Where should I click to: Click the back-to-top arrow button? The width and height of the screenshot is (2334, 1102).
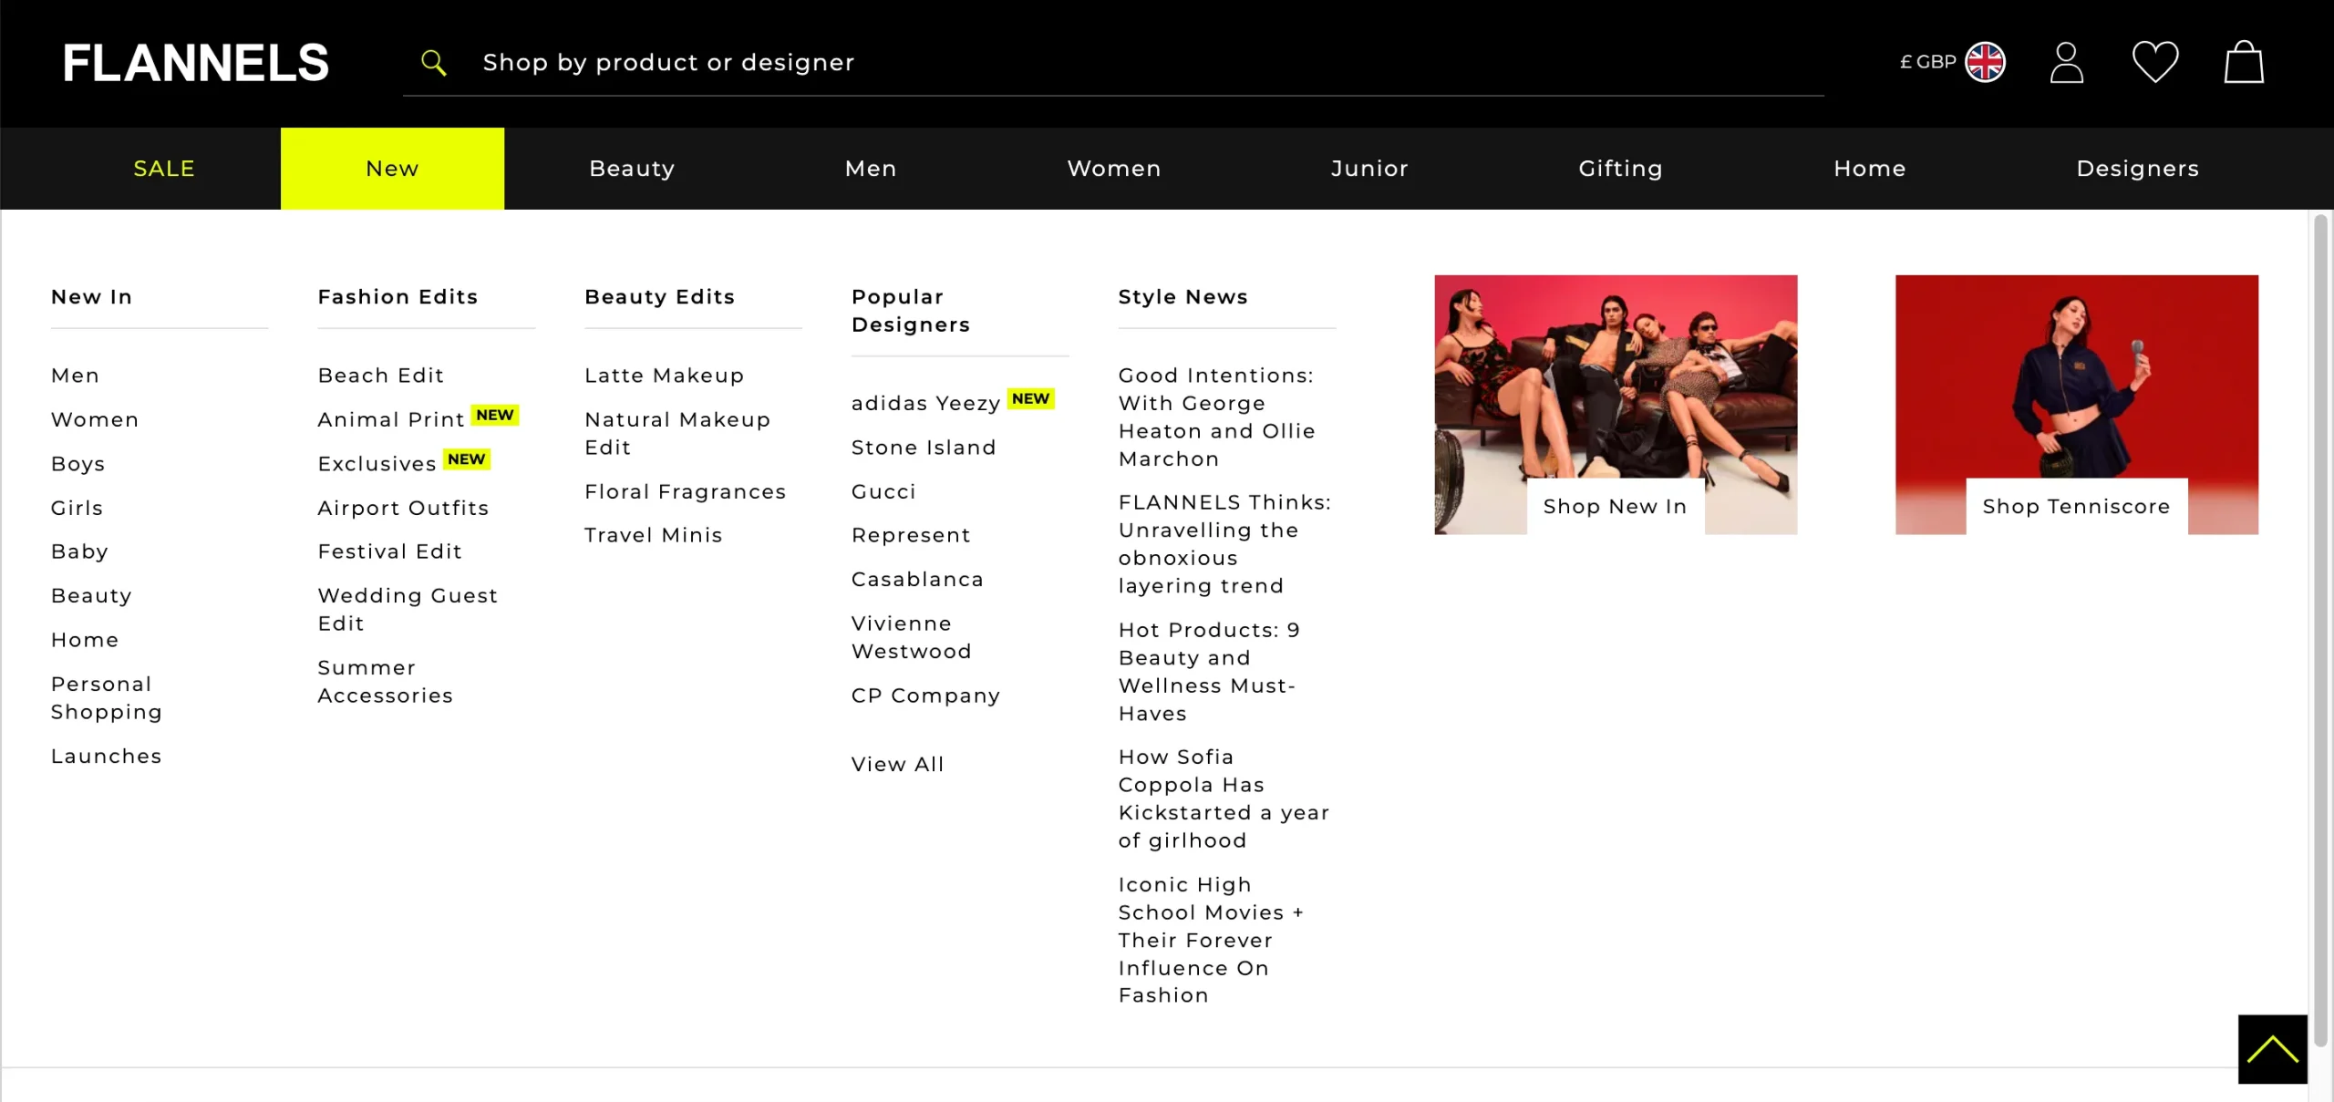click(2272, 1049)
